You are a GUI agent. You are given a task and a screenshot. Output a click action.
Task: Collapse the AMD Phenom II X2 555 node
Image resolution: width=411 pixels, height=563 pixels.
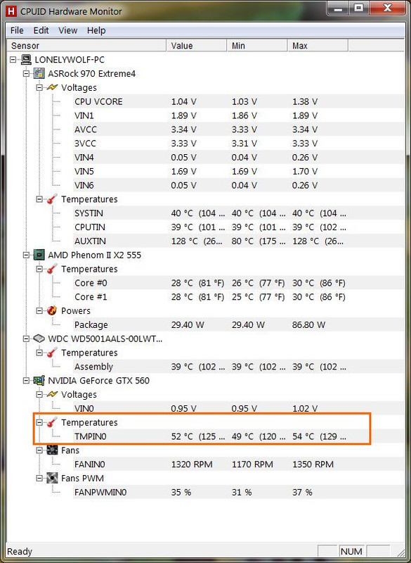26,255
